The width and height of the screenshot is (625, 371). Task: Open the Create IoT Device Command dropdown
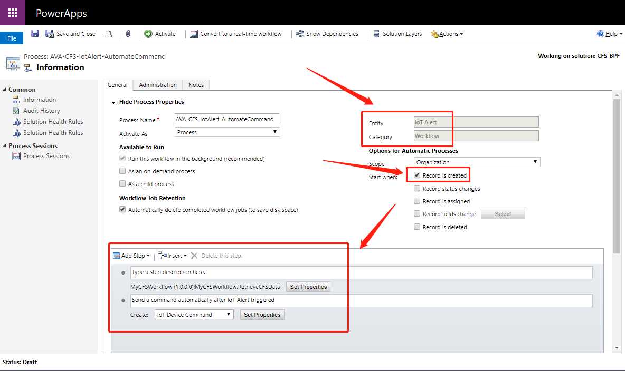(194, 315)
